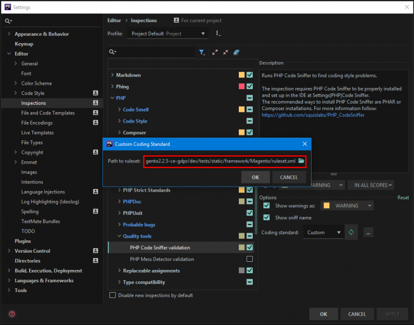Image resolution: width=414 pixels, height=325 pixels.
Task: Click the filter inspections funnel icon
Action: pyautogui.click(x=202, y=52)
